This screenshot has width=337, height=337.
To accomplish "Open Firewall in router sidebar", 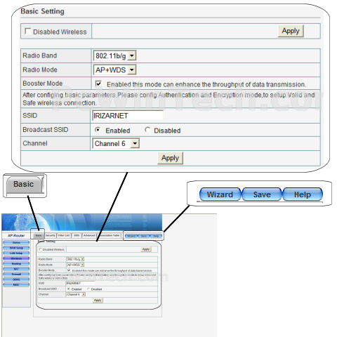I will point(16,275).
